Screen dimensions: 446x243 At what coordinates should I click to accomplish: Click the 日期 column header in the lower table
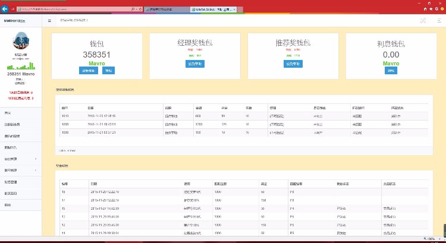(94, 184)
